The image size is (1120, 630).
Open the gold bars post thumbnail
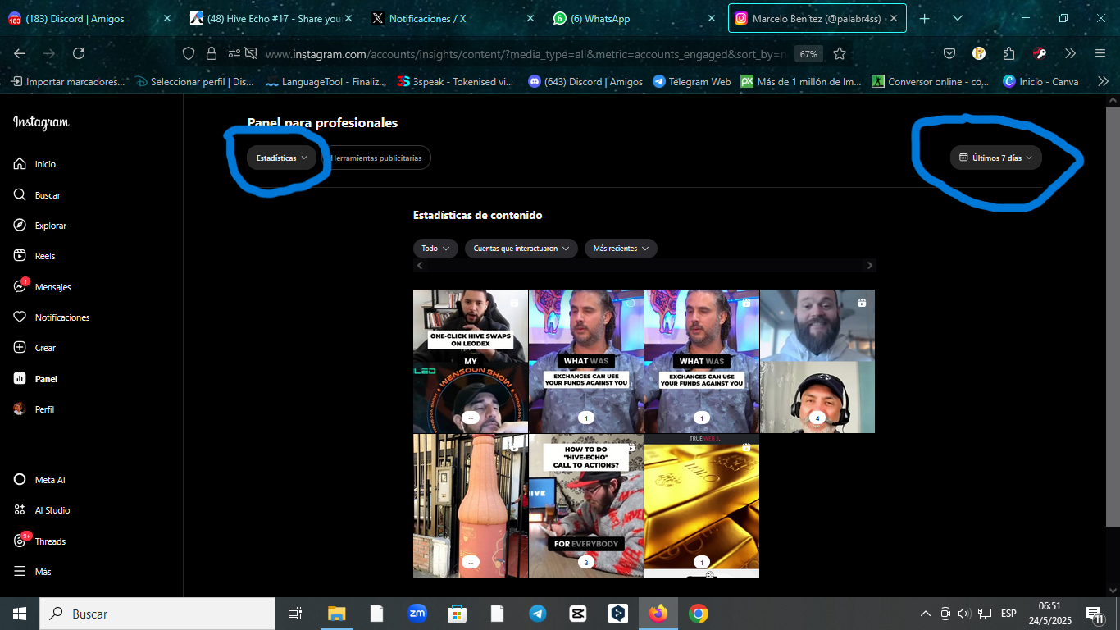702,505
